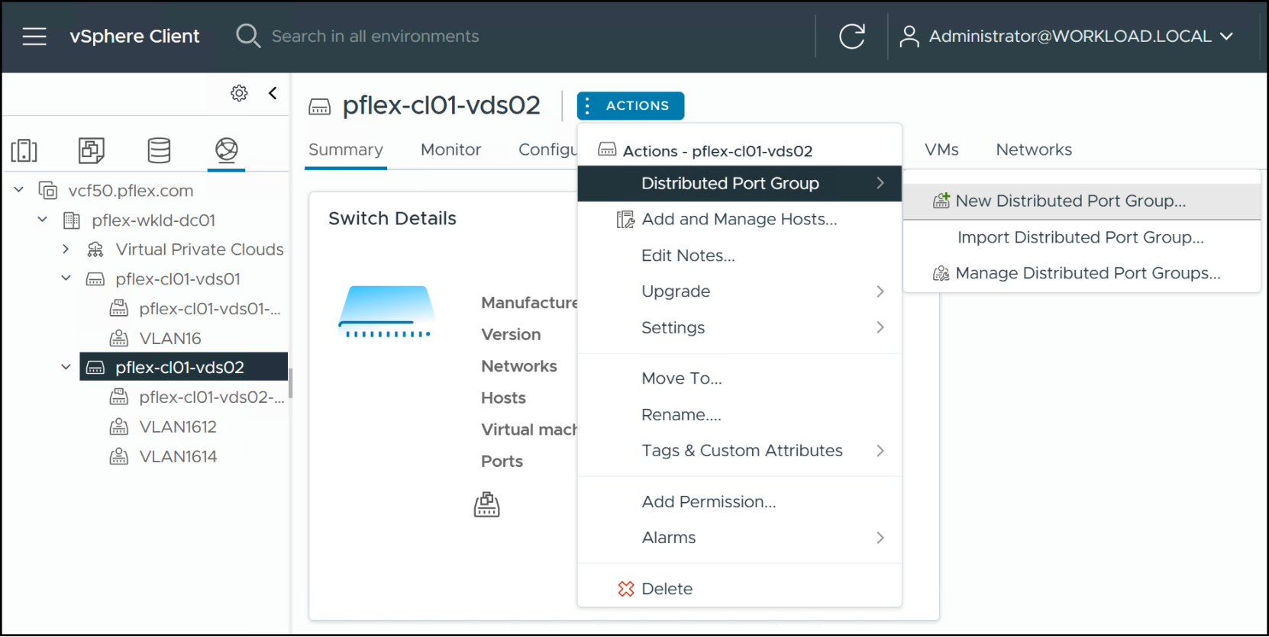Collapse the pflex-wkld-dc01 datacenter node
The width and height of the screenshot is (1269, 637).
coord(43,220)
